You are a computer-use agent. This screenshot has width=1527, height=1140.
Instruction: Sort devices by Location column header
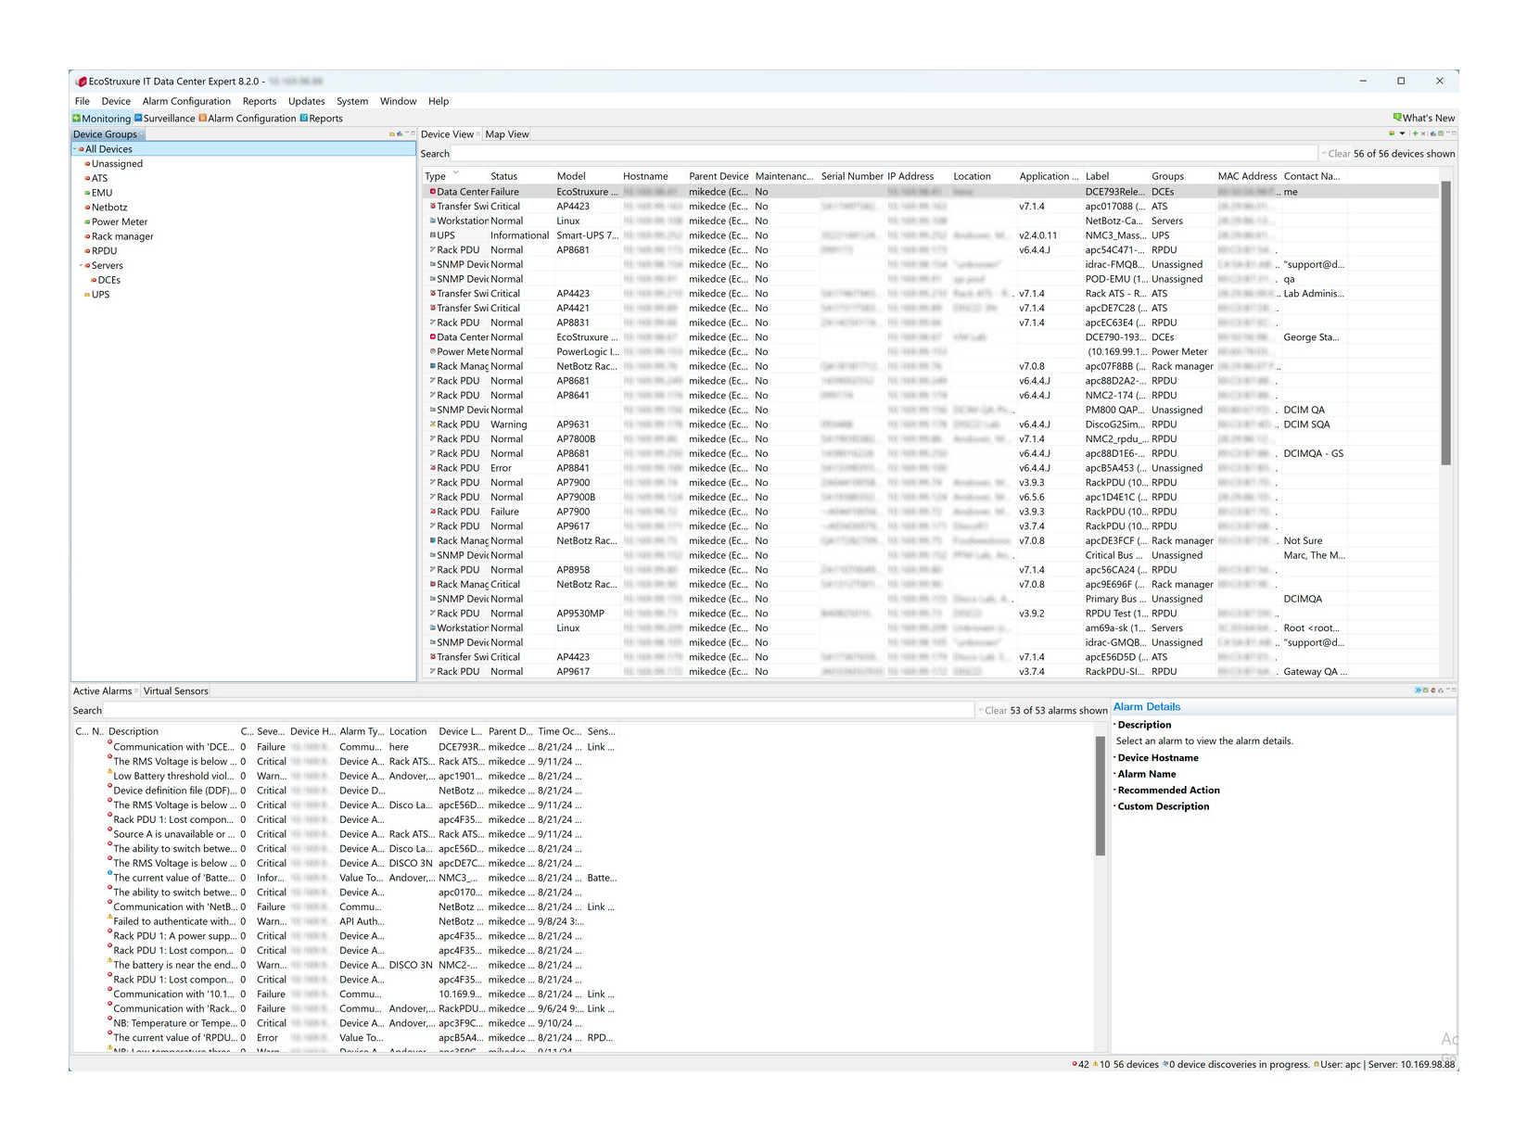[x=972, y=176]
